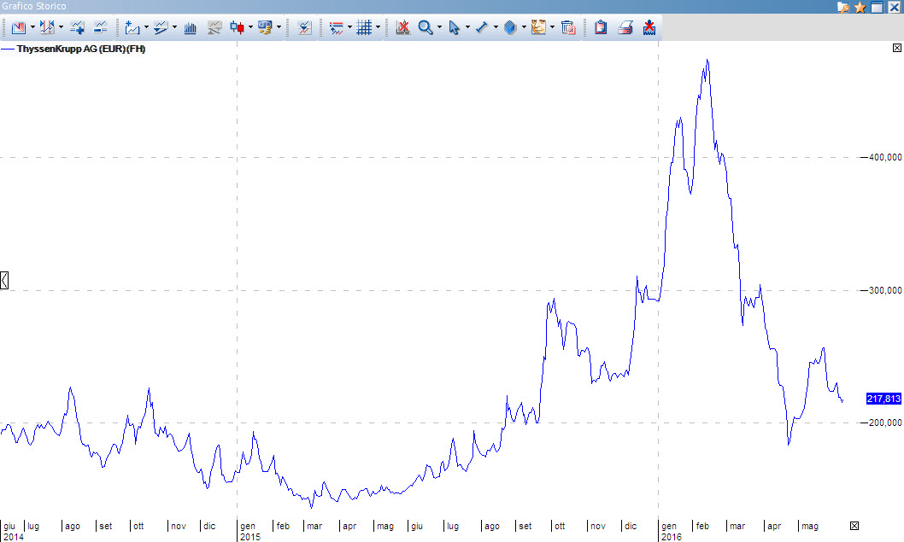Click the Grafico Storico window title
The width and height of the screenshot is (904, 542).
tap(34, 6)
